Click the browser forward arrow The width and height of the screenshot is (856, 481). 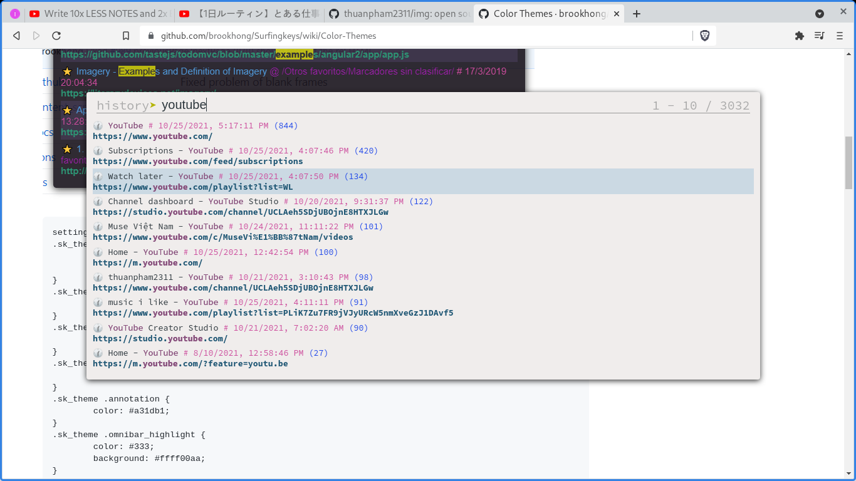[x=36, y=36]
